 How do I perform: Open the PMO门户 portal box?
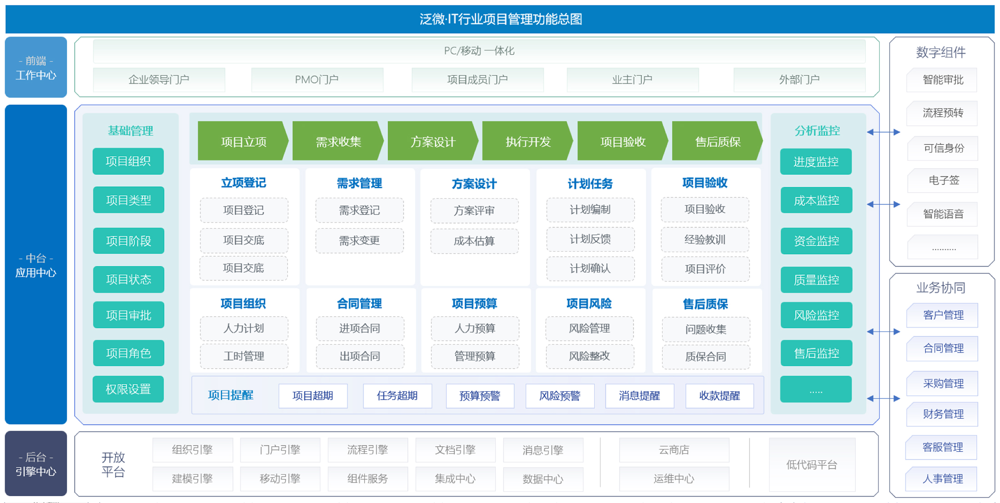point(317,80)
